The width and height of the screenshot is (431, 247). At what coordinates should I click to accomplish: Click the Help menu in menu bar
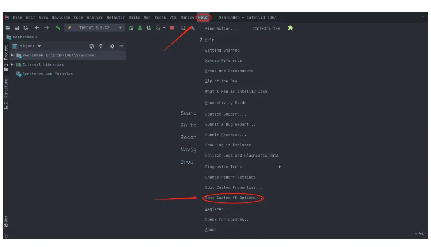tap(203, 17)
